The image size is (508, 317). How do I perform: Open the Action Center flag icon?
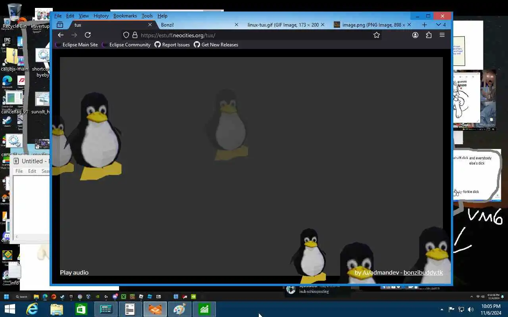451,309
